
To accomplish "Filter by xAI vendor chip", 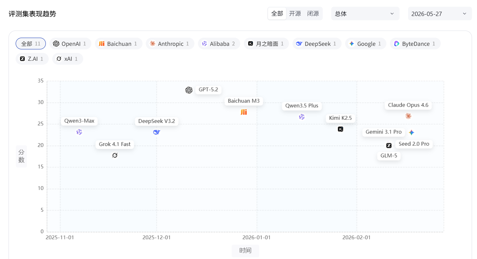I will 68,59.
